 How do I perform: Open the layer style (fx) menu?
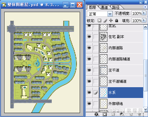97,114
